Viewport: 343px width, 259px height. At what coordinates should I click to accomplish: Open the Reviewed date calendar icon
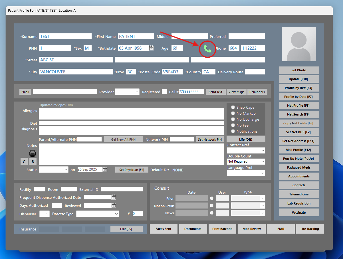click(x=114, y=205)
